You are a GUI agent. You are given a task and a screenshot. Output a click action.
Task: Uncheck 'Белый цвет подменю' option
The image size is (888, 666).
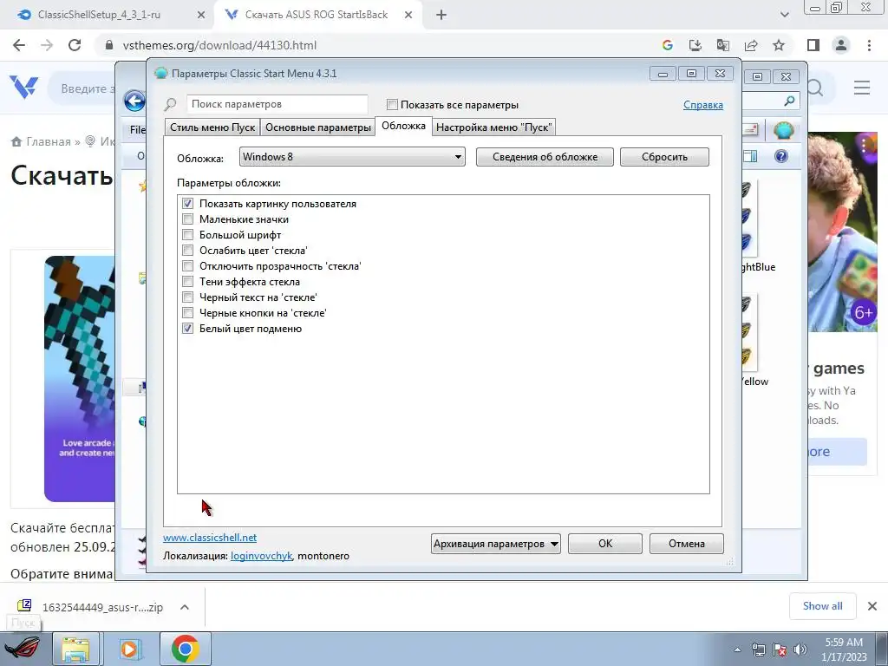187,329
